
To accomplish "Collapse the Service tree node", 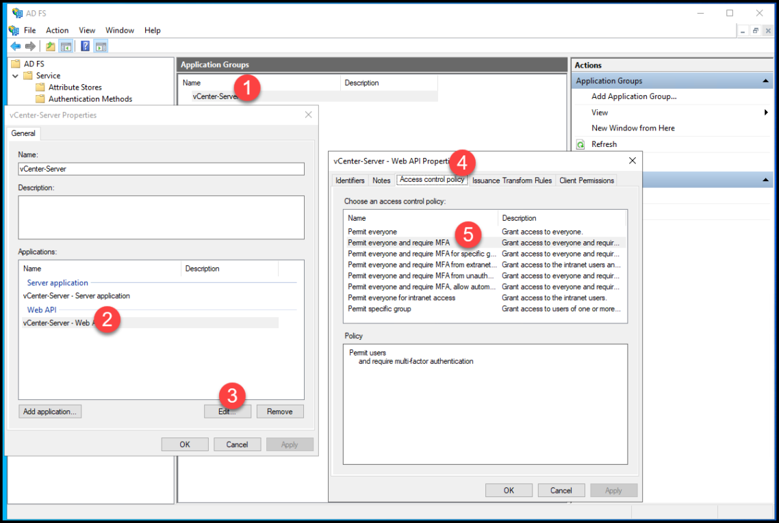I will (15, 75).
